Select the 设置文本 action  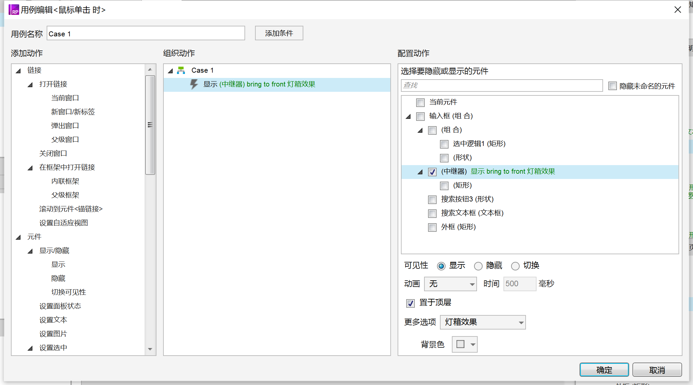click(53, 320)
